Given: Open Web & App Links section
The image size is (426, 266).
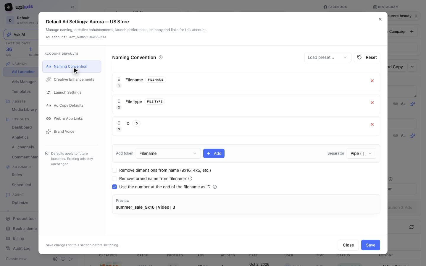Looking at the screenshot, I should pos(72,119).
